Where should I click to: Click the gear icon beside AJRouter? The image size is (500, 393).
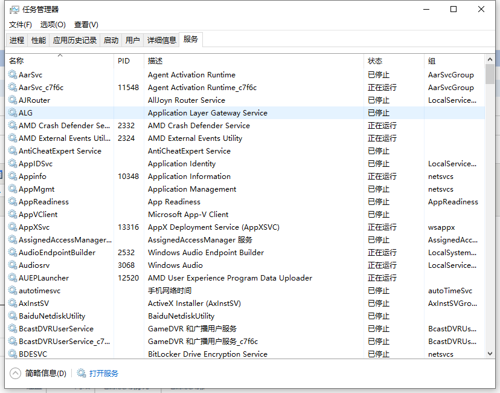coord(13,100)
